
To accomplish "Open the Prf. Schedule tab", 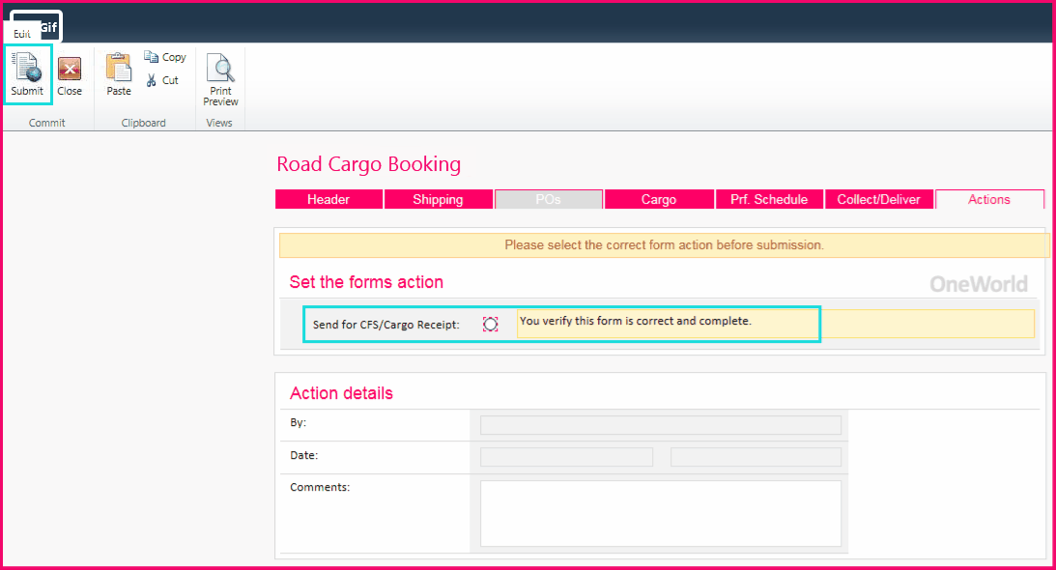I will click(x=769, y=199).
